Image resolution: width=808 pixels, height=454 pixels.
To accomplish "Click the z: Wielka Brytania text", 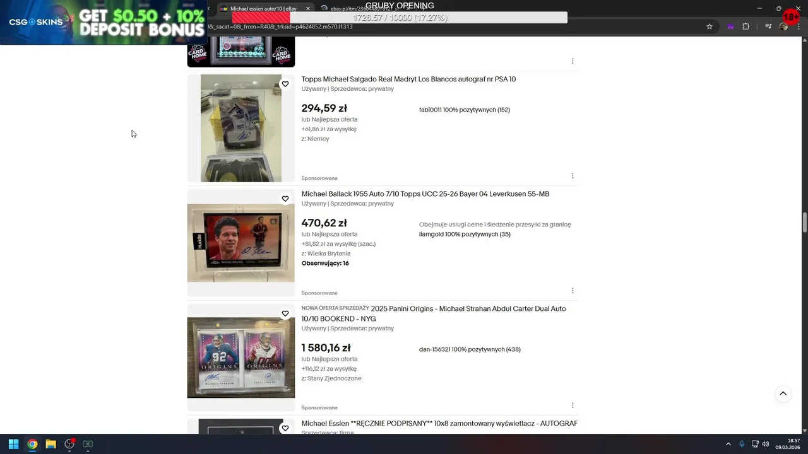I will [x=326, y=254].
